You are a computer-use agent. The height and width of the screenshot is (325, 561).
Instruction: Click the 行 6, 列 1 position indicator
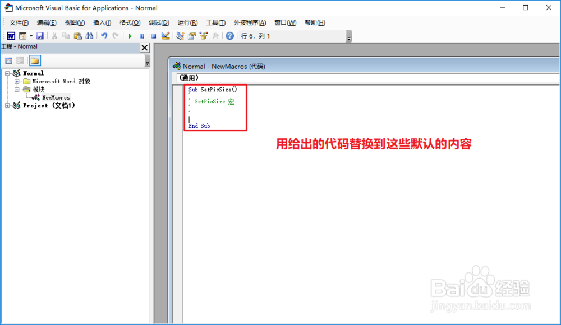pyautogui.click(x=255, y=36)
